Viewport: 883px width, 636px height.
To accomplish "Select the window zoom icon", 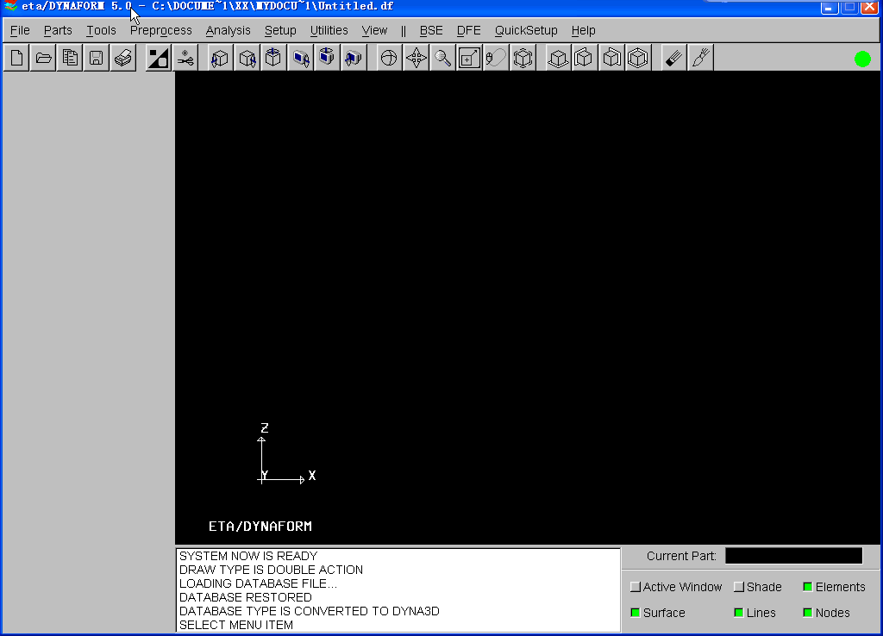I will coord(468,58).
